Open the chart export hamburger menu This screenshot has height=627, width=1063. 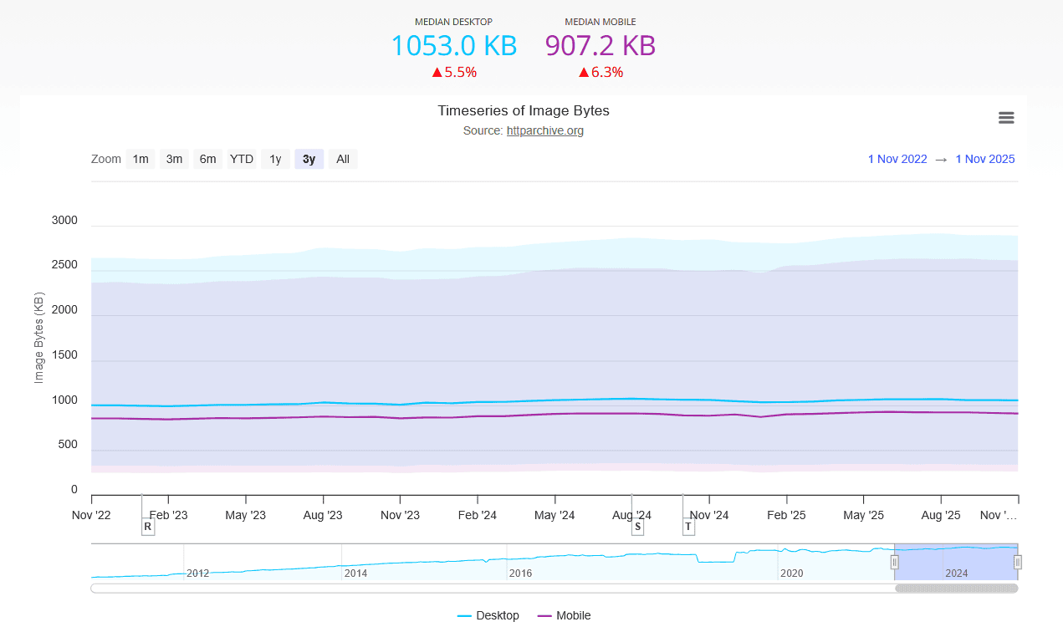1005,117
